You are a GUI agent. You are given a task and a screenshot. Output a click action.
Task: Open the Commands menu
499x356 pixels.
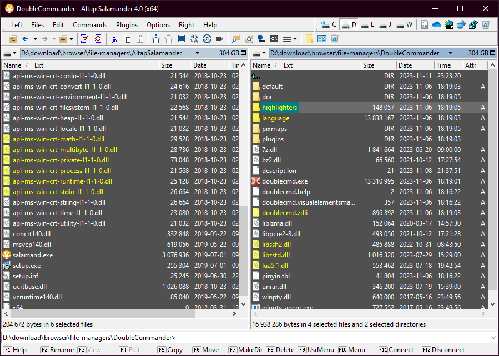click(x=89, y=24)
